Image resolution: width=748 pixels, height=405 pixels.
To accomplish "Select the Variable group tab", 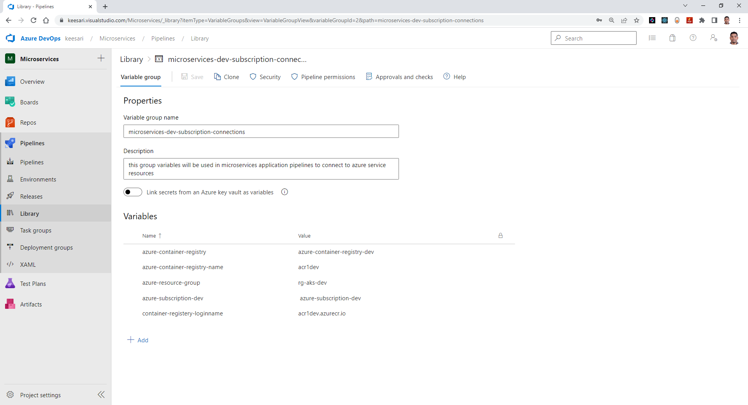I will [141, 77].
